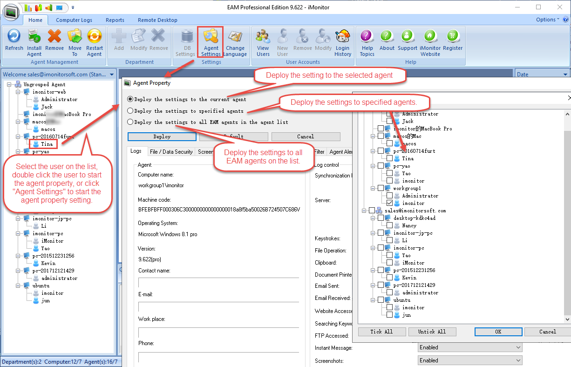Collapse the Ungrouped Agent tree node
The image size is (571, 367).
[x=9, y=84]
